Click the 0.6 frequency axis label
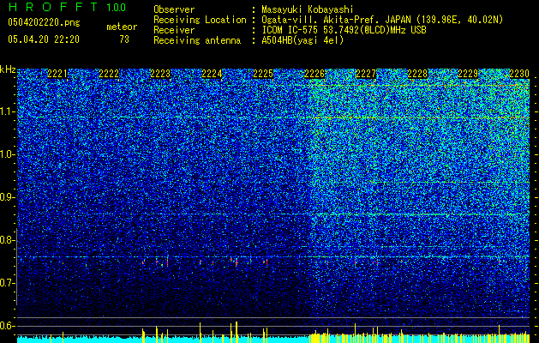The height and width of the screenshot is (343, 539). pyautogui.click(x=7, y=326)
